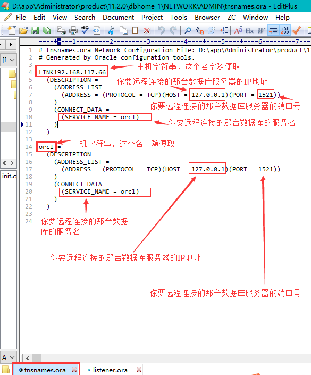Click the comment '# Generated by Oracle configuration tools.'

(116, 57)
